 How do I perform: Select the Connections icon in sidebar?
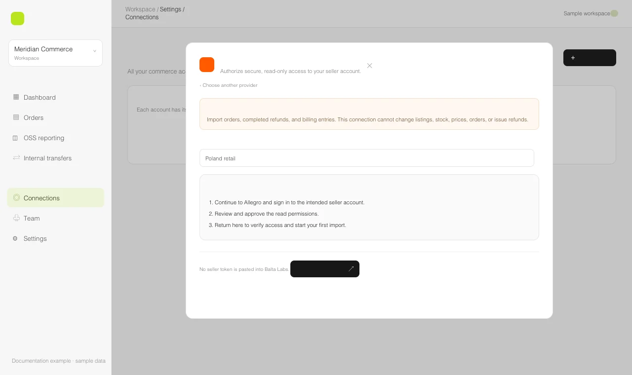pos(16,198)
